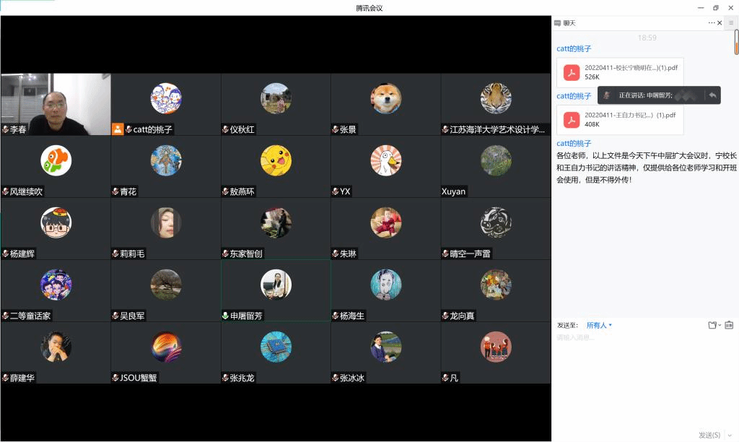This screenshot has height=442, width=739.
Task: Click the 聊天 panel title tab
Action: click(569, 23)
